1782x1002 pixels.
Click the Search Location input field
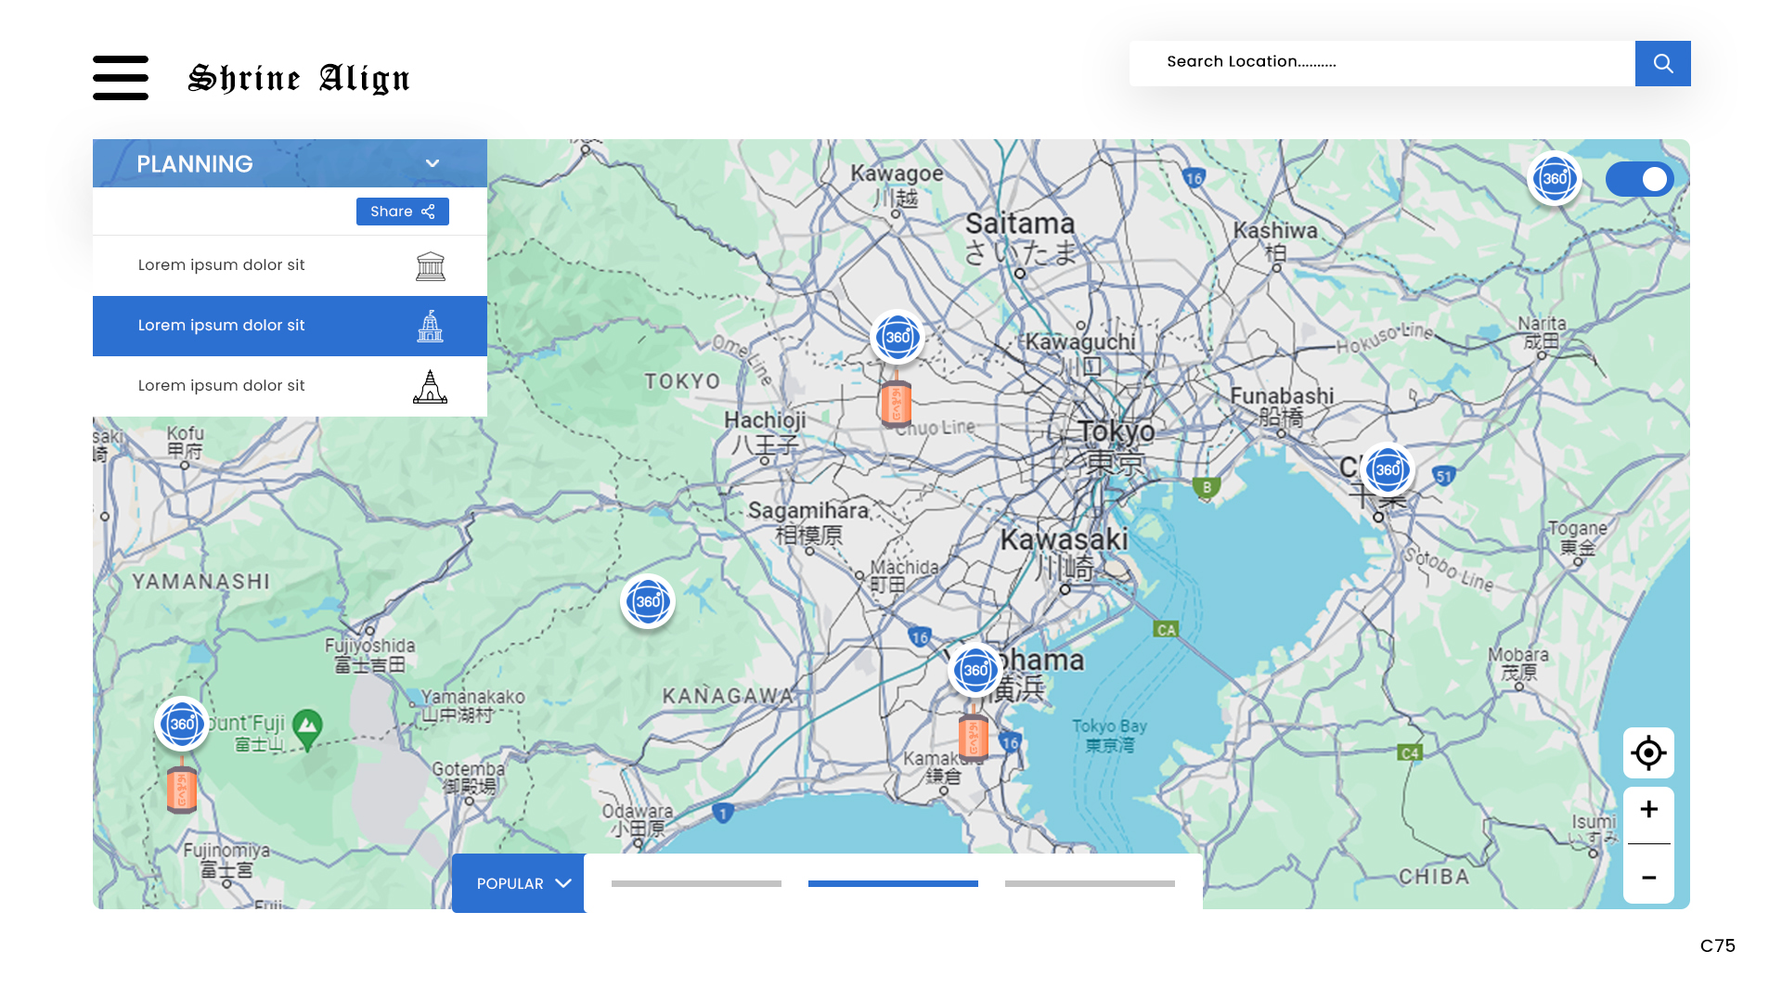(1381, 63)
